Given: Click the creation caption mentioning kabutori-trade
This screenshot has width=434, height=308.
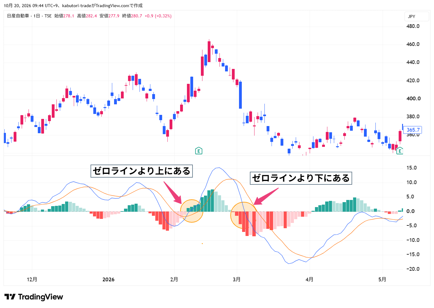Looking at the screenshot, I should coord(73,6).
